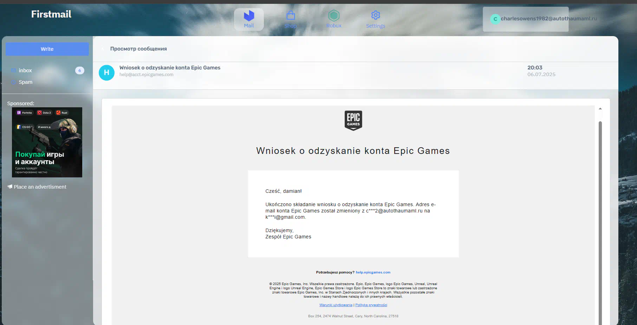This screenshot has height=325, width=637.
Task: Click the sender address help@acct.epicgames.com
Action: pyautogui.click(x=146, y=75)
